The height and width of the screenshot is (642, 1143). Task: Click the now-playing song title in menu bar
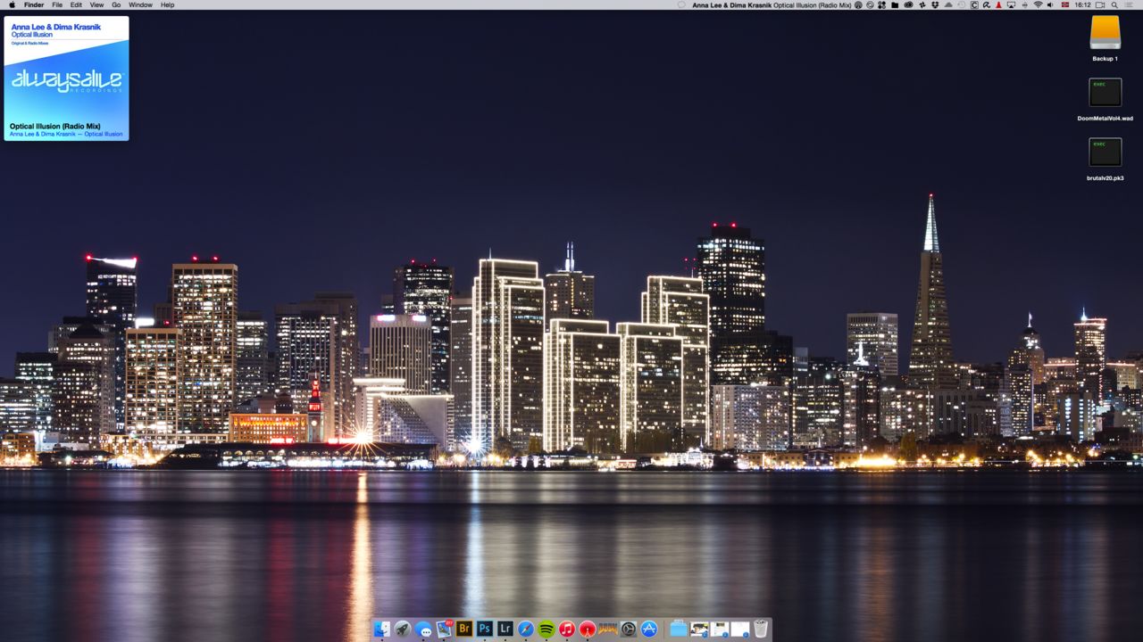pos(772,5)
